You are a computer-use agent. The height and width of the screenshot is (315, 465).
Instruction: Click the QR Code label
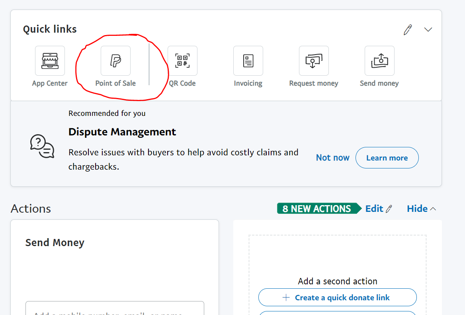coord(182,83)
